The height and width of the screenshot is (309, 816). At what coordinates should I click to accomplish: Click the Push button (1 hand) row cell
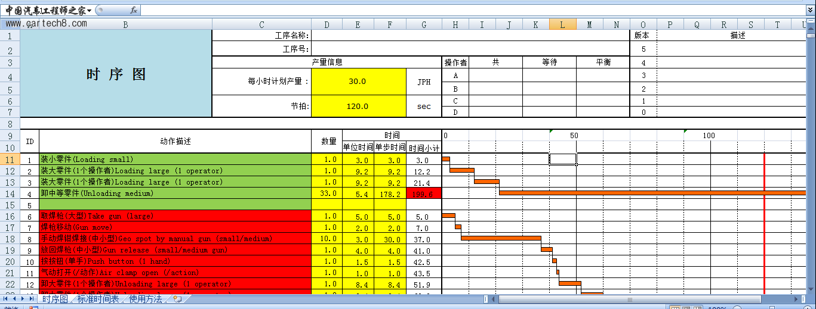(175, 261)
